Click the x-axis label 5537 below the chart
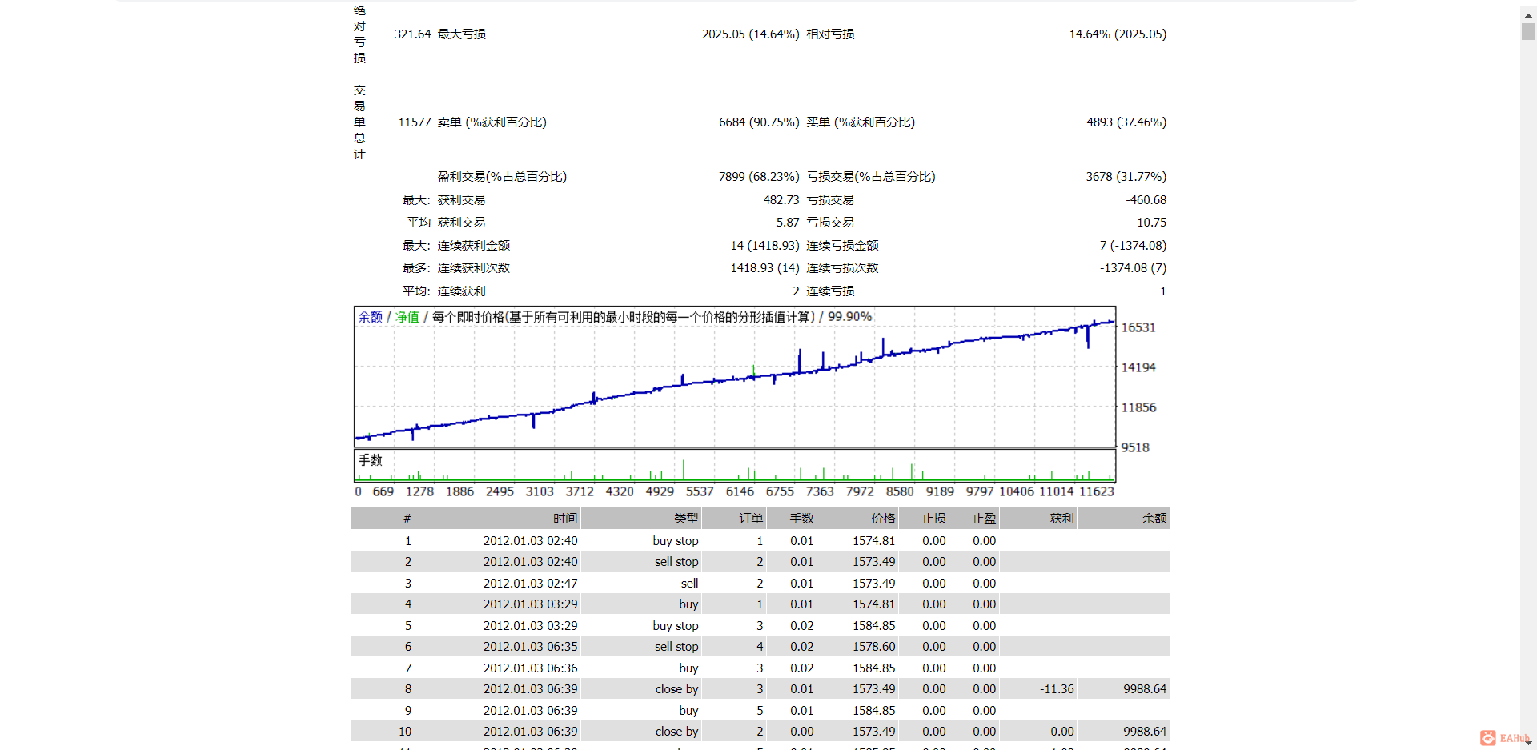 click(700, 491)
